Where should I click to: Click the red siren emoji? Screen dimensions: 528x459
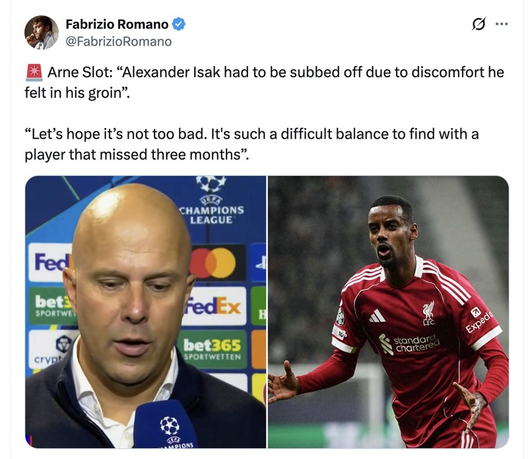34,73
